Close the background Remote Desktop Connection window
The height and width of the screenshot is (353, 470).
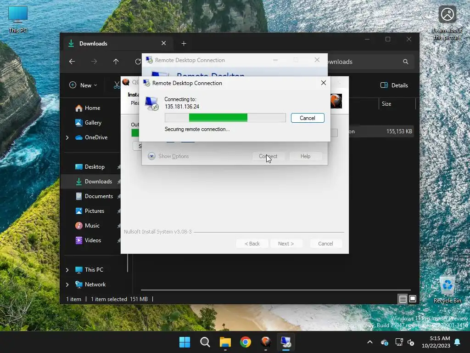pos(317,60)
